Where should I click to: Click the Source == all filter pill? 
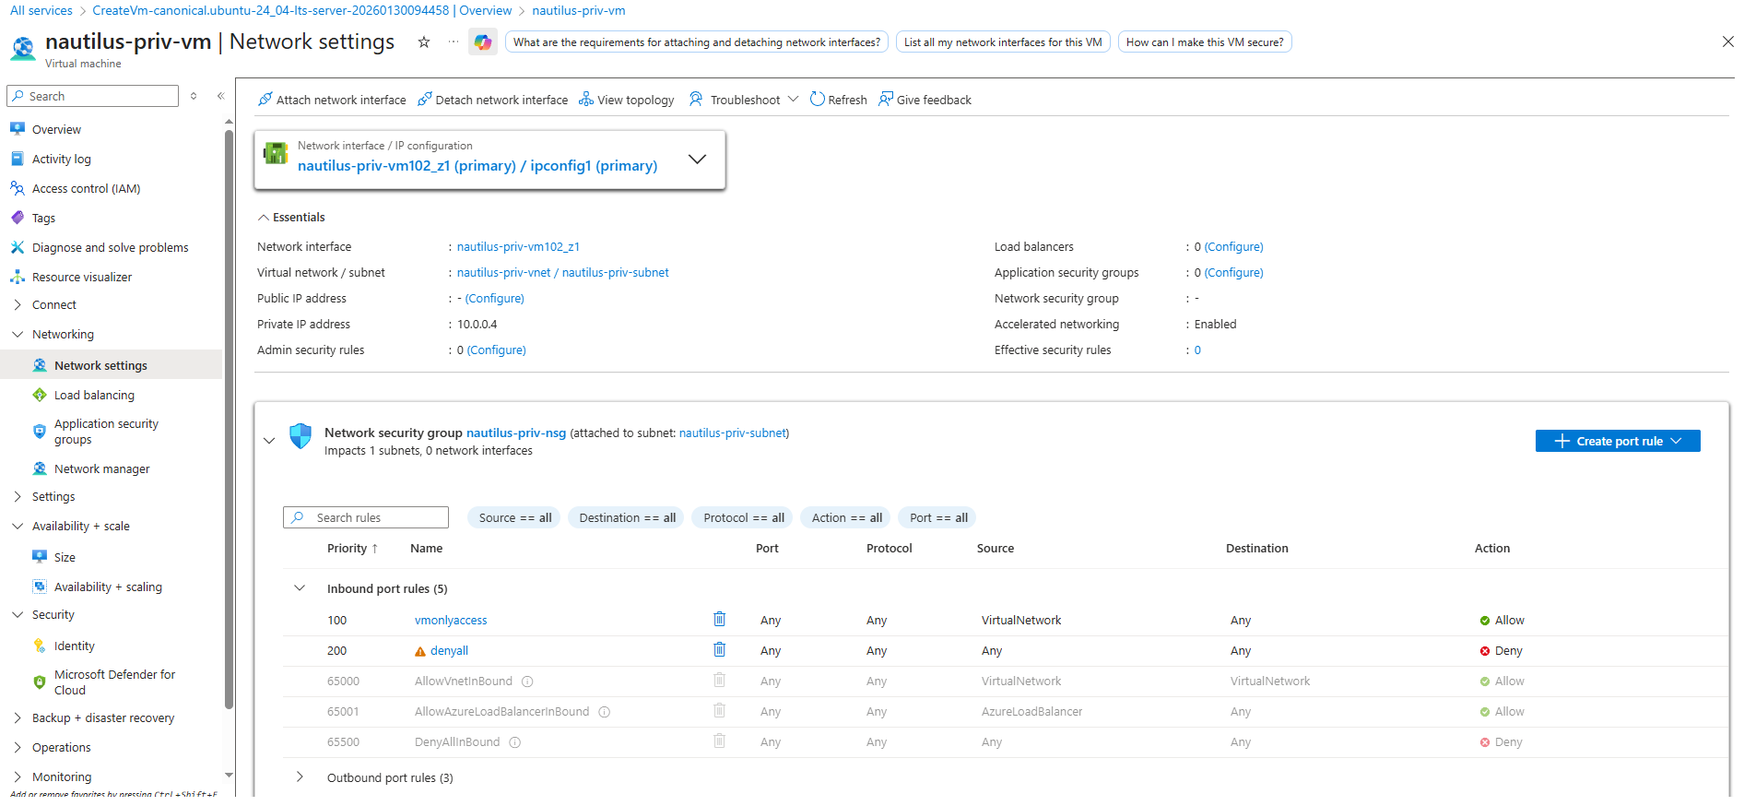514,517
